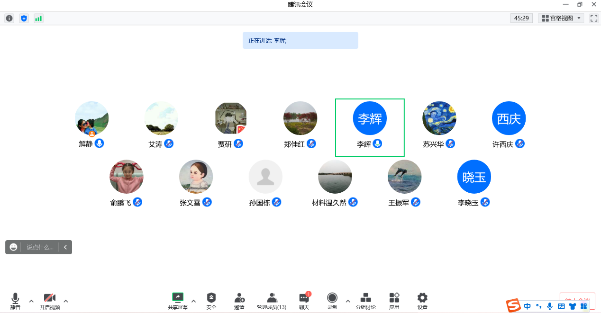Open the Security (安全) menu
The width and height of the screenshot is (601, 313).
tap(211, 300)
